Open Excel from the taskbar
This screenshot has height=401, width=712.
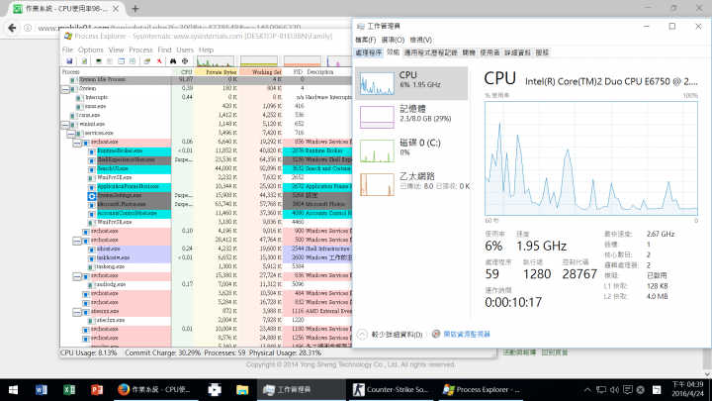pyautogui.click(x=69, y=390)
